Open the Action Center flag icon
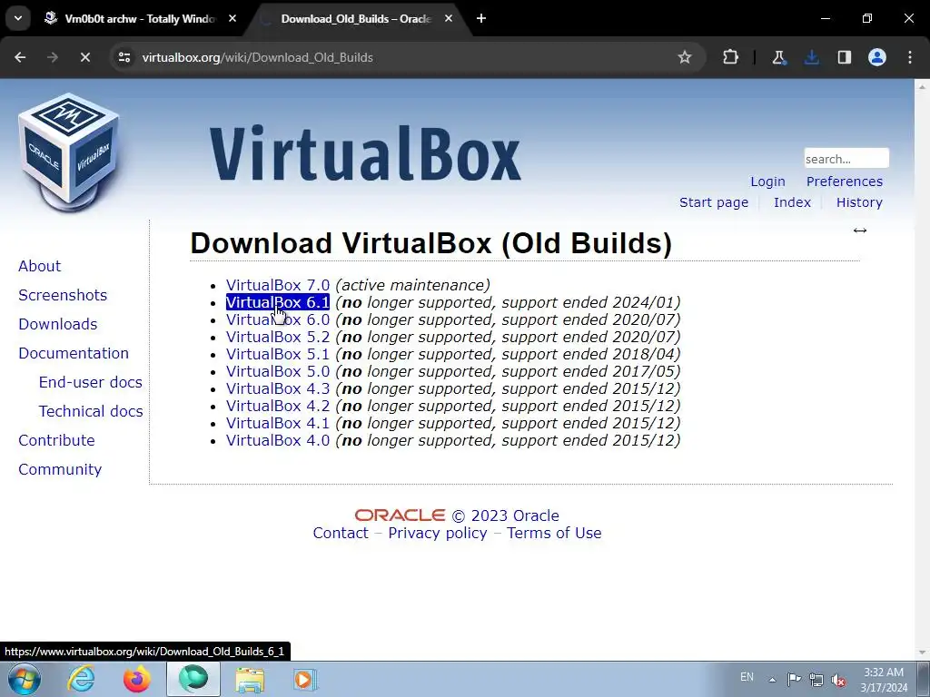The height and width of the screenshot is (697, 930). (794, 679)
